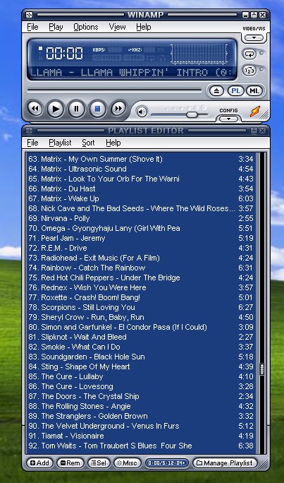284x483 pixels.
Task: Open the Play menu
Action: tap(56, 27)
